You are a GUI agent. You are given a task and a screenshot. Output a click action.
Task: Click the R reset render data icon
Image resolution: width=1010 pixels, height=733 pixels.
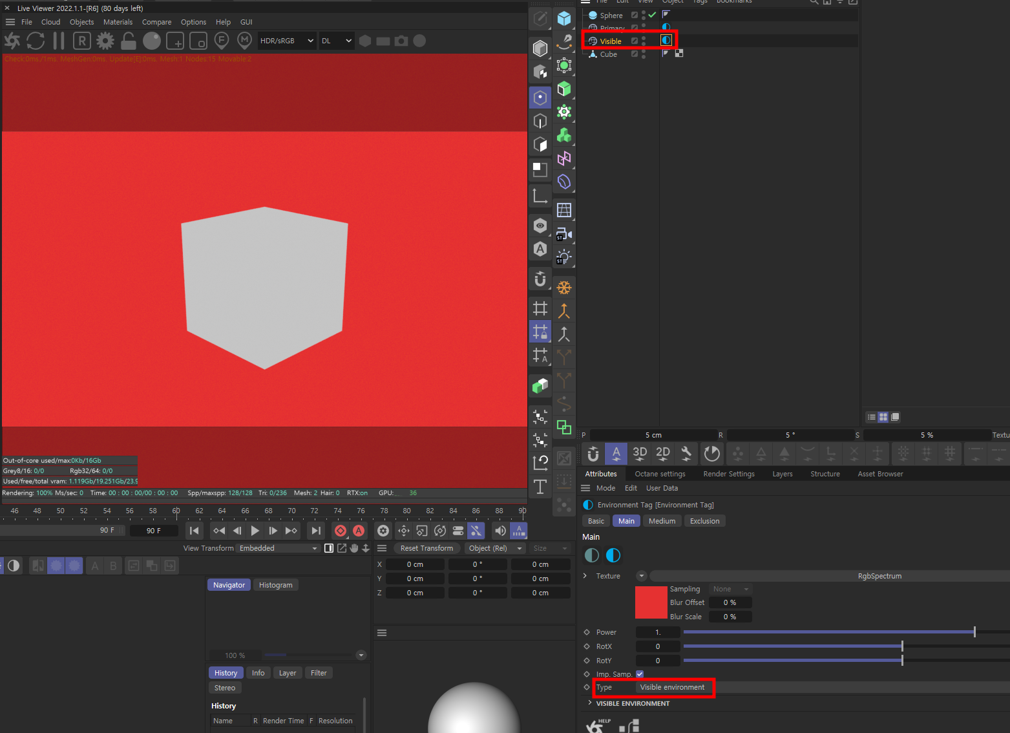pos(81,41)
